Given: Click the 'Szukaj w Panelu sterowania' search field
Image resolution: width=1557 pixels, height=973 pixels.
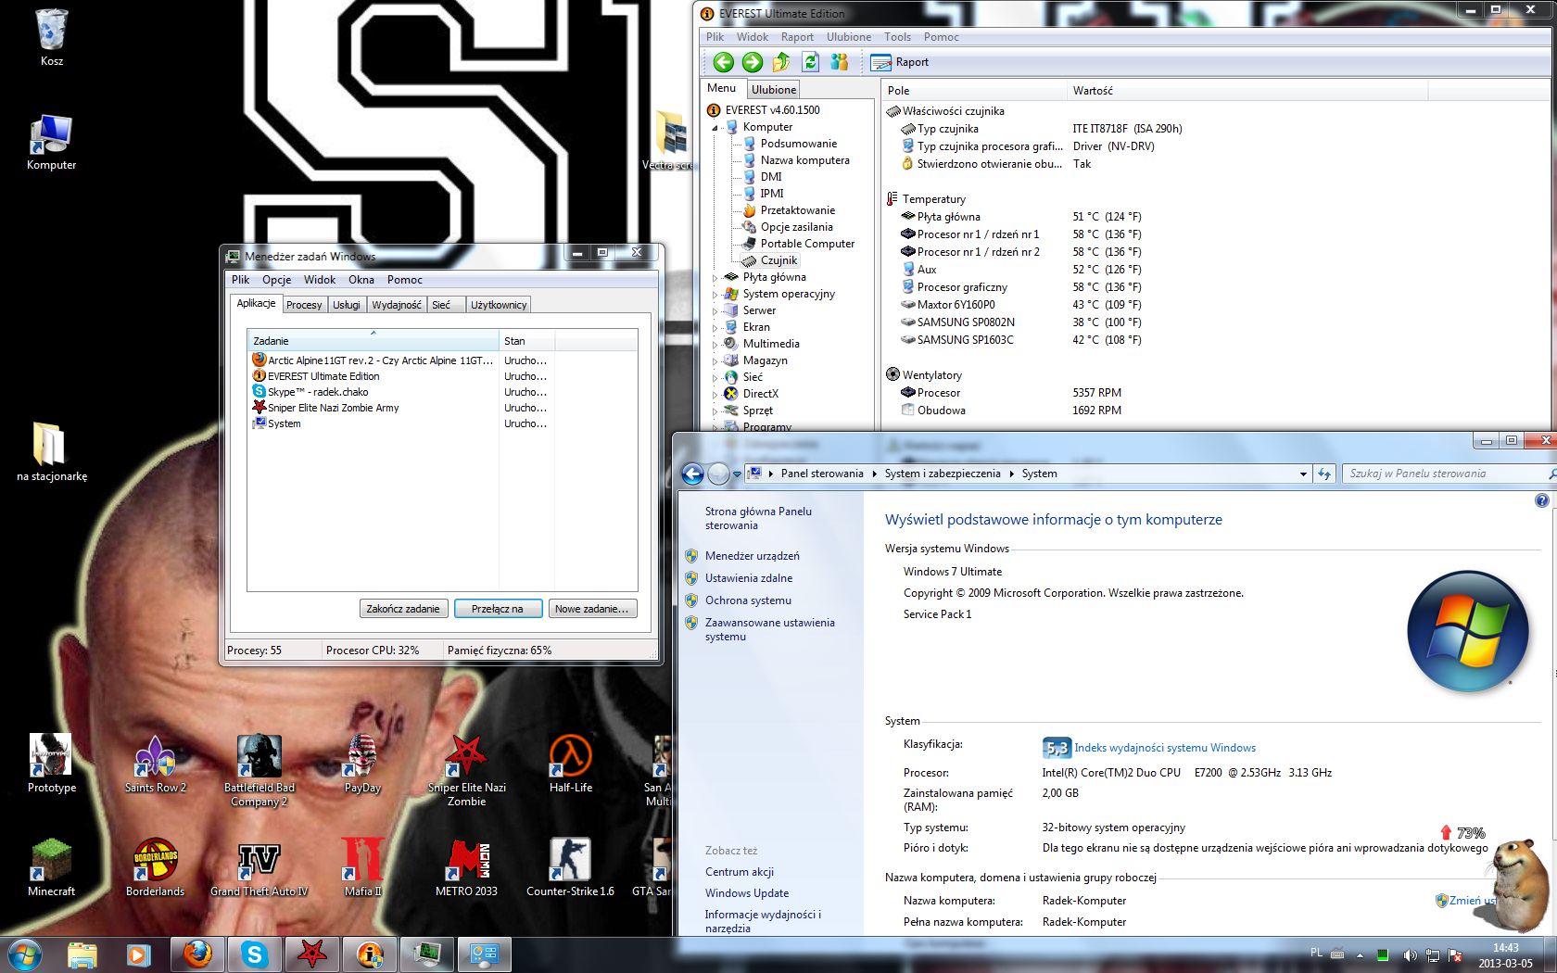Looking at the screenshot, I should 1446,474.
